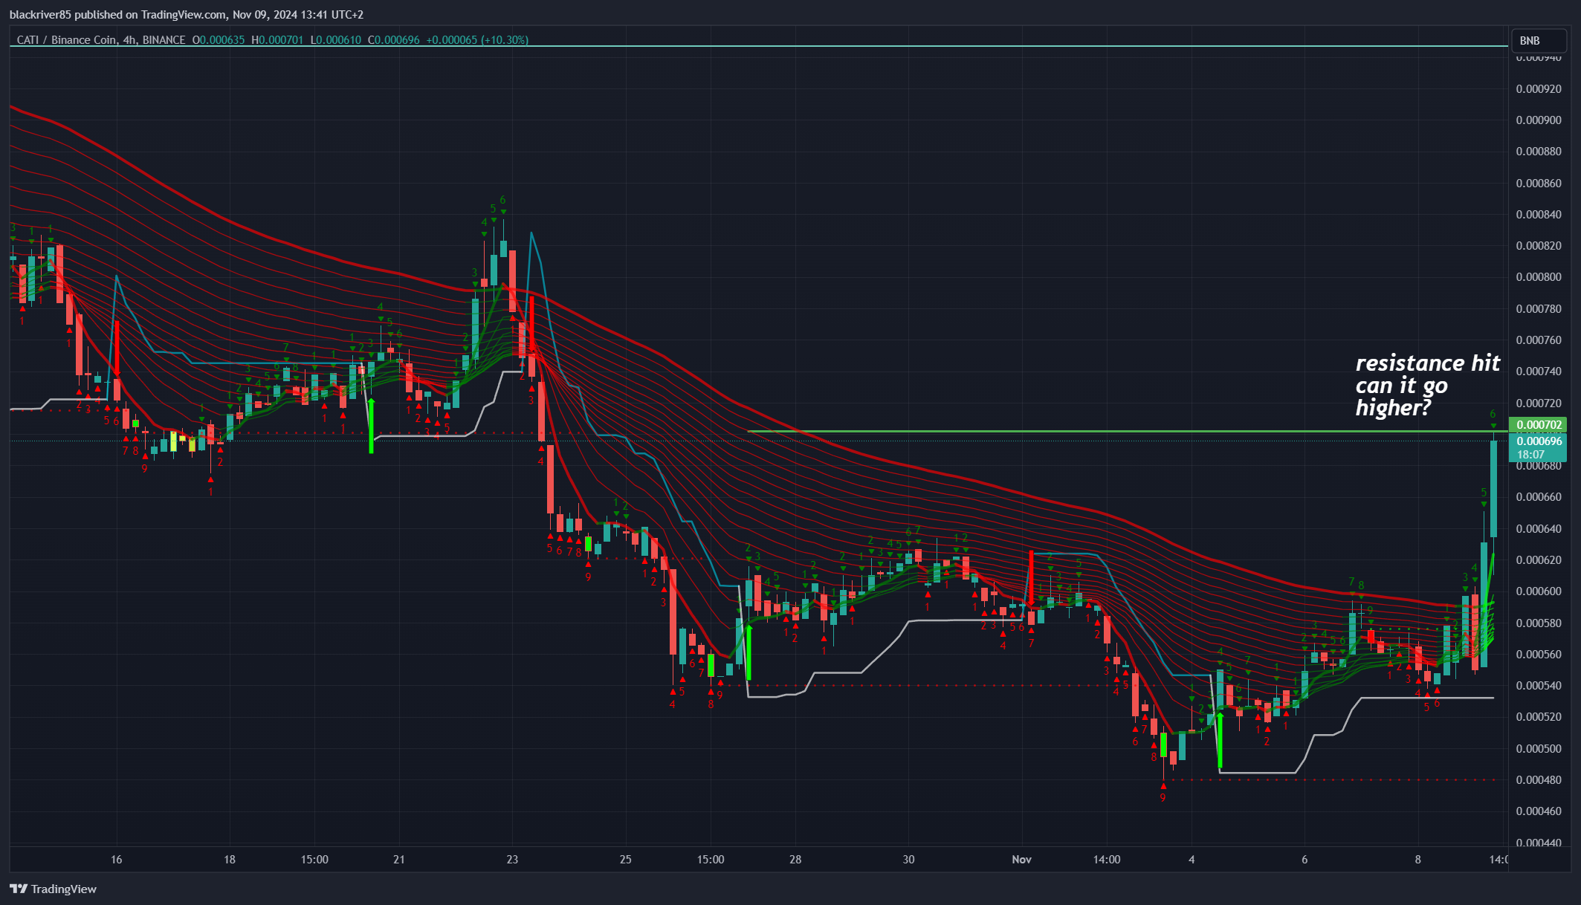Click the green 0.000702 resistance price label
This screenshot has width=1581, height=905.
[x=1538, y=425]
